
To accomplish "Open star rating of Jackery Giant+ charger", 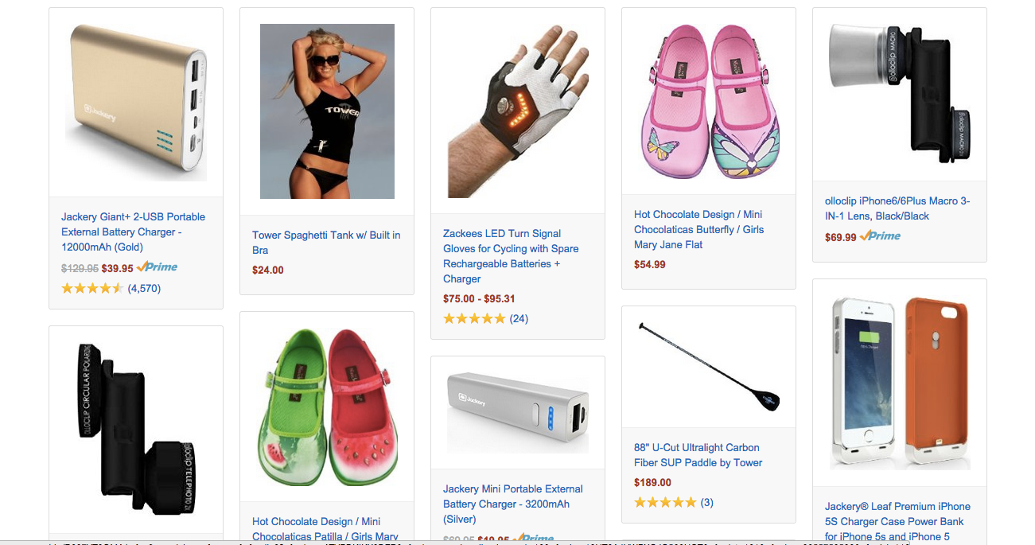I will (92, 289).
